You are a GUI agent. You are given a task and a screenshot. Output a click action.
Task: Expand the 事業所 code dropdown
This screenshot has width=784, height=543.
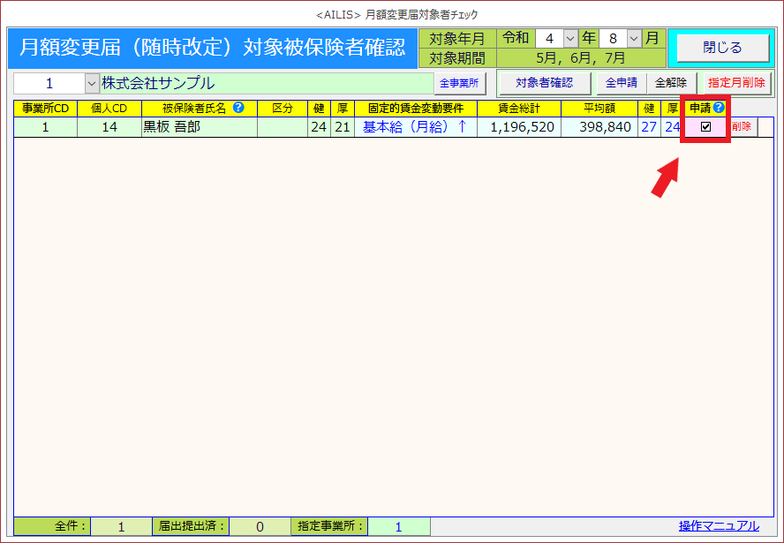92,83
